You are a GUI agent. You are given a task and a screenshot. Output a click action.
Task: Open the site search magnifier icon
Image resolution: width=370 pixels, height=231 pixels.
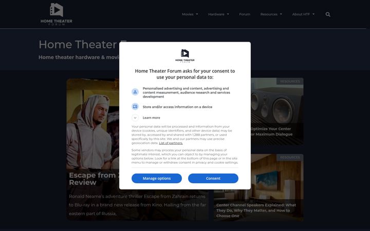tap(328, 14)
